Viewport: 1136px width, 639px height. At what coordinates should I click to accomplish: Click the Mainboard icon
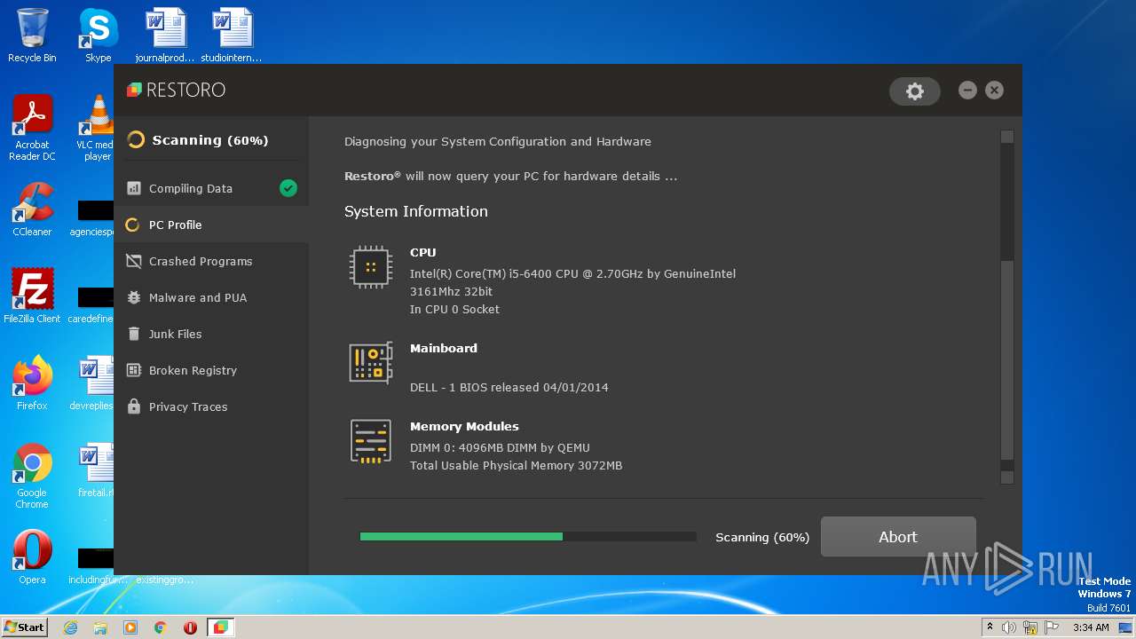(x=371, y=363)
